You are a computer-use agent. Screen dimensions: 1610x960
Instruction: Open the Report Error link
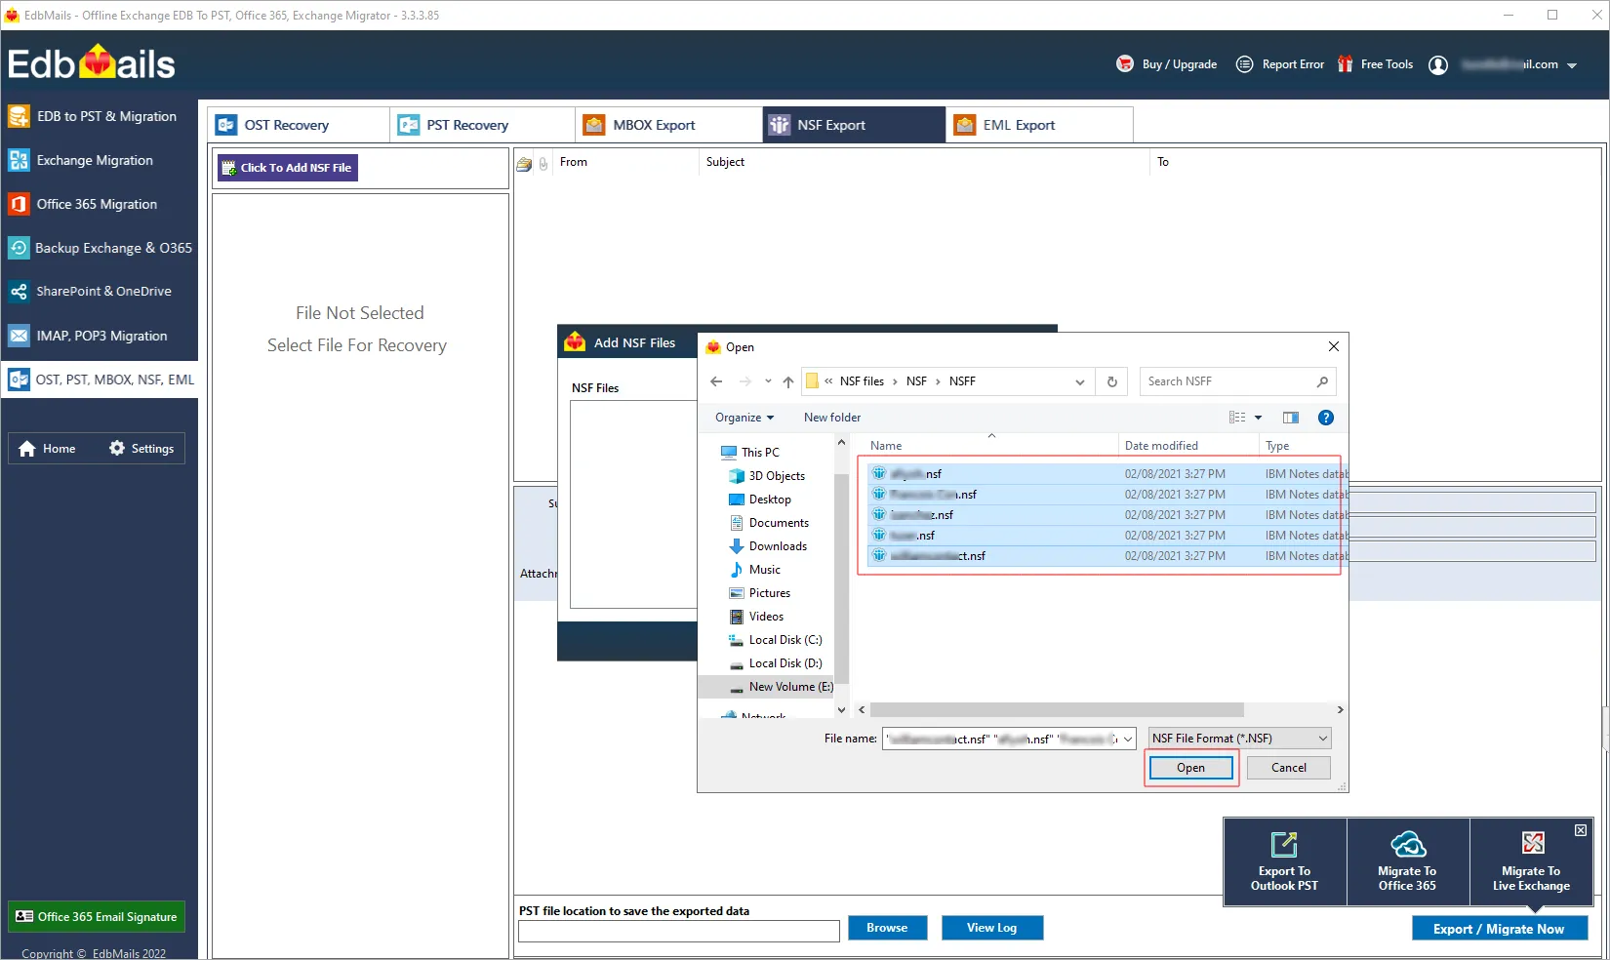1280,64
